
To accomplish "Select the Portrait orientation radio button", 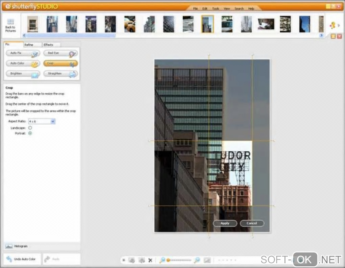I will pyautogui.click(x=30, y=133).
